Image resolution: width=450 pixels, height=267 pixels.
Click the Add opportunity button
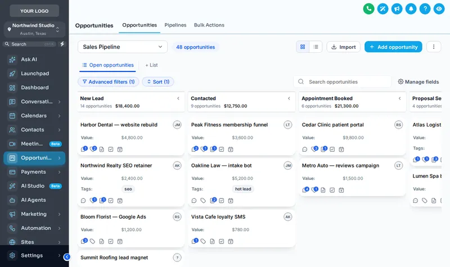coord(393,47)
